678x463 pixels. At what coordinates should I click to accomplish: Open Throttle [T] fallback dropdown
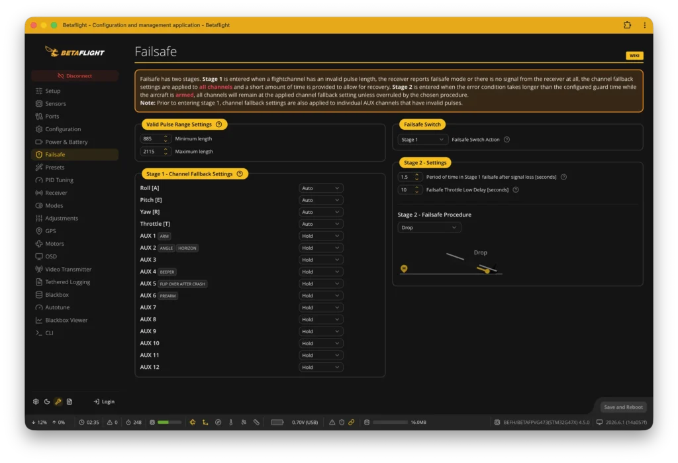321,224
